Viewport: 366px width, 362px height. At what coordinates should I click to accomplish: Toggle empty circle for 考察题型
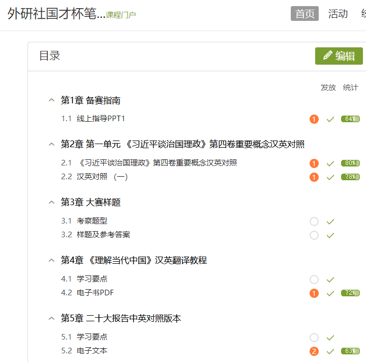(314, 221)
